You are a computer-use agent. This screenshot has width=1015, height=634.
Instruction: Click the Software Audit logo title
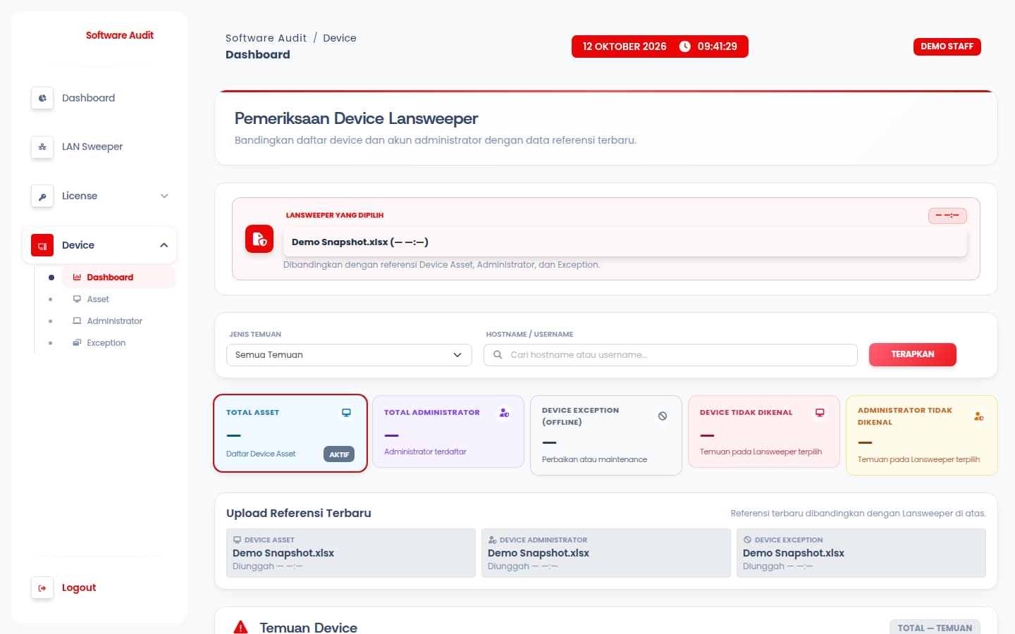point(120,35)
